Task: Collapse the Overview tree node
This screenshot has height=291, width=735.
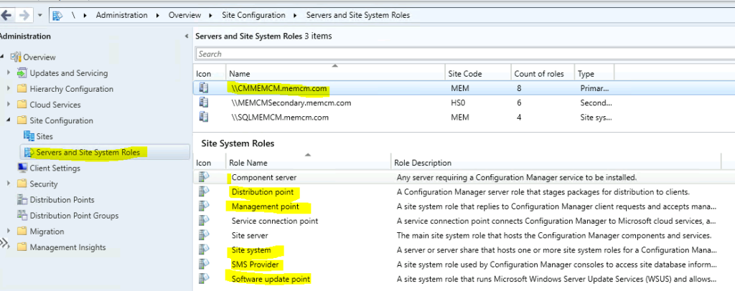Action: click(x=2, y=57)
